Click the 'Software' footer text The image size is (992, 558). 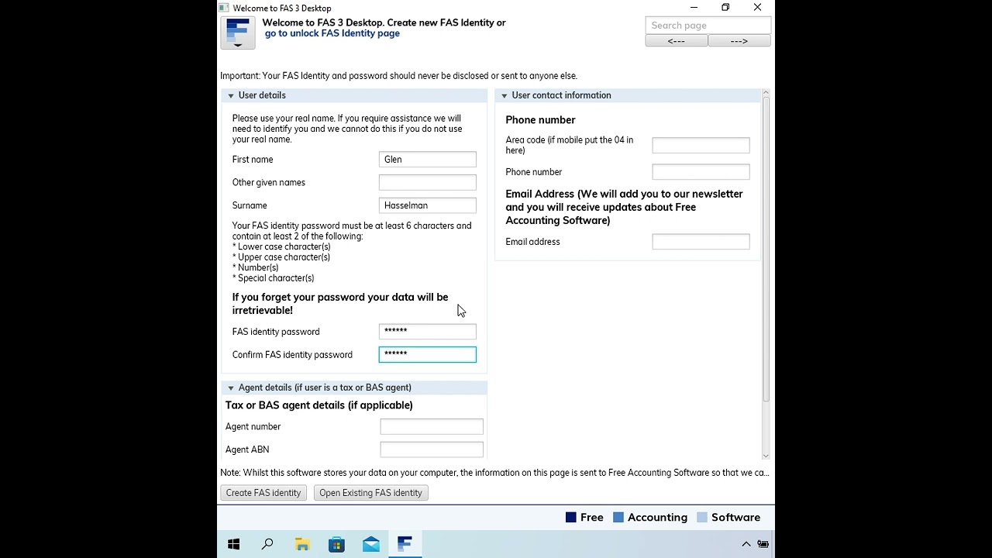tap(735, 518)
